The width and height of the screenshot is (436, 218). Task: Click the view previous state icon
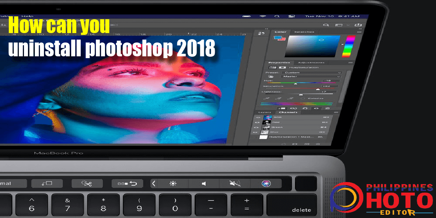pyautogui.click(x=293, y=108)
